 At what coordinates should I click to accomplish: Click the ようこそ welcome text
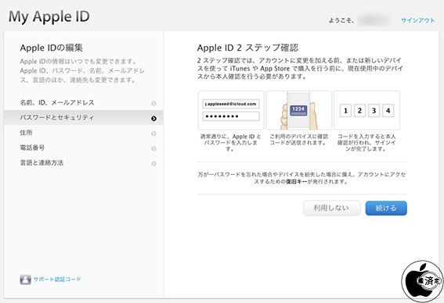(x=341, y=20)
